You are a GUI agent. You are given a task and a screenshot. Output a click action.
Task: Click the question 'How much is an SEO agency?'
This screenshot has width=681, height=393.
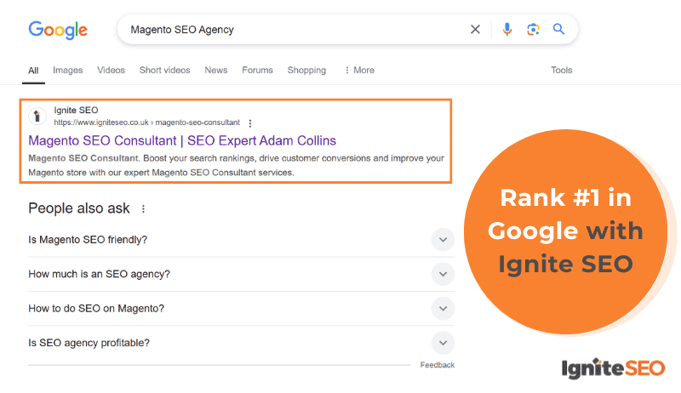coord(99,274)
